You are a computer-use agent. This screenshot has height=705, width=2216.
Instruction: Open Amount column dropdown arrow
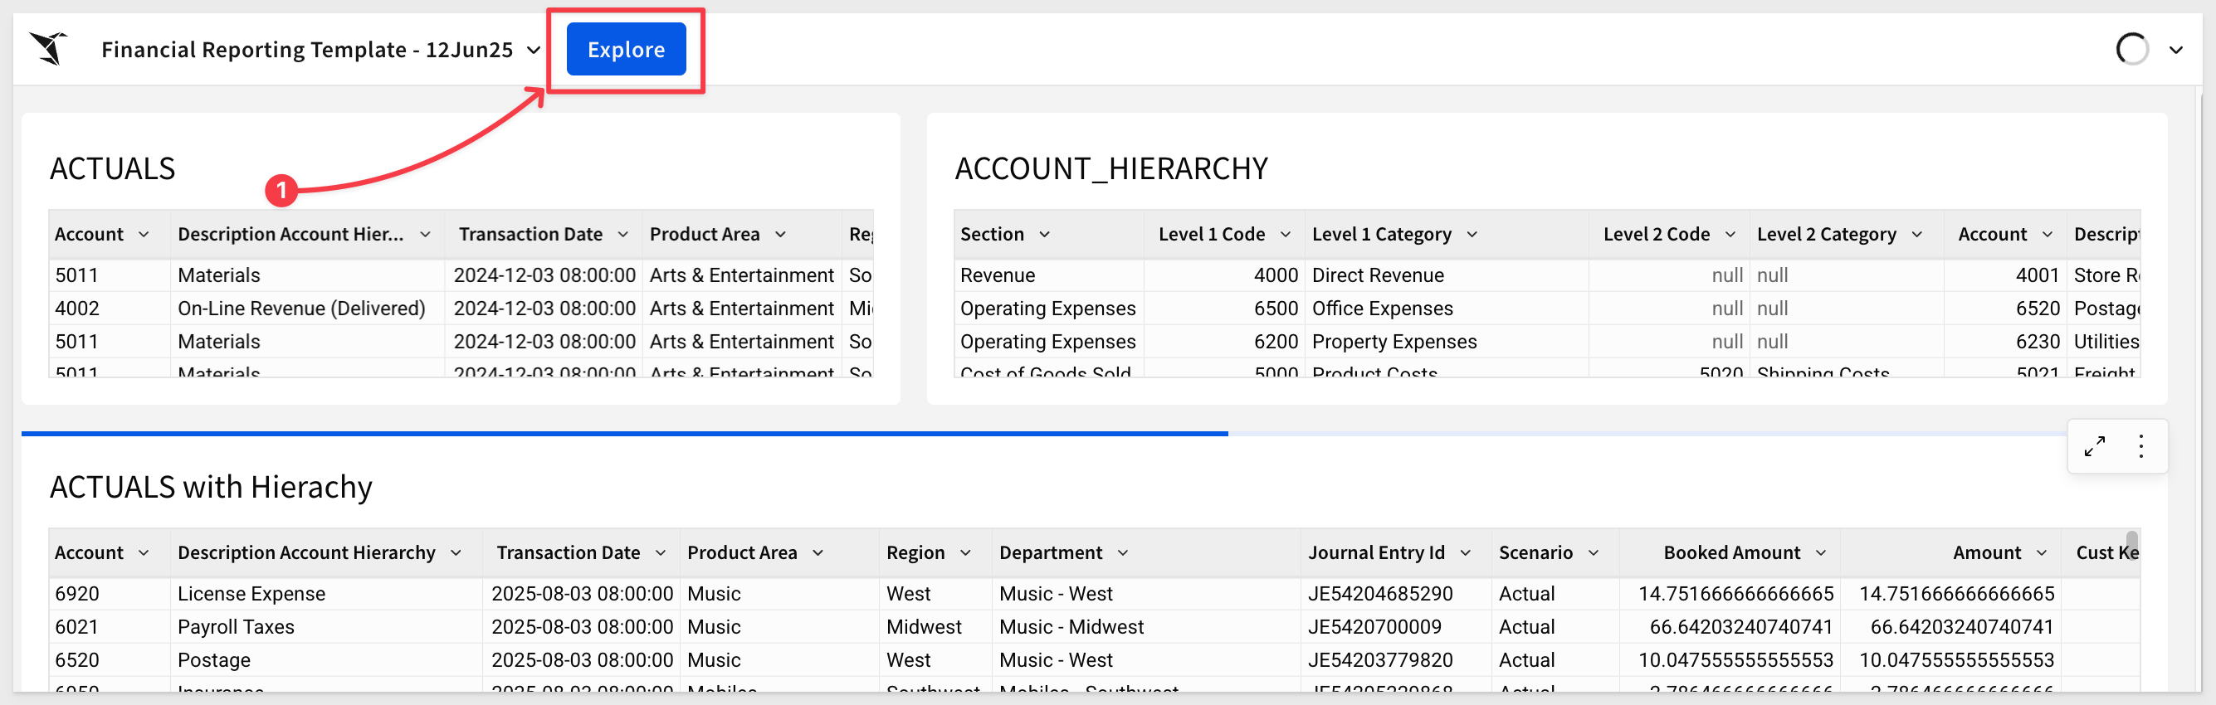pyautogui.click(x=2042, y=553)
